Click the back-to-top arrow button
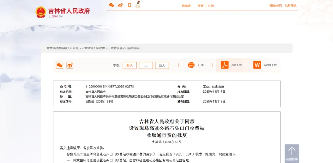Viewport: 333px width, 163px height. pyautogui.click(x=292, y=153)
